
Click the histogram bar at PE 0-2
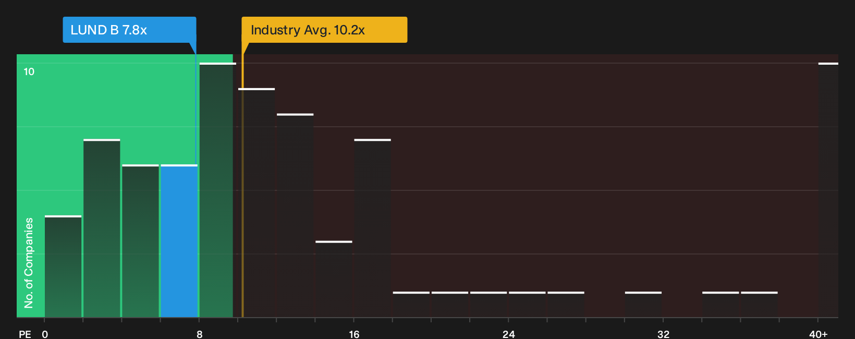63,267
